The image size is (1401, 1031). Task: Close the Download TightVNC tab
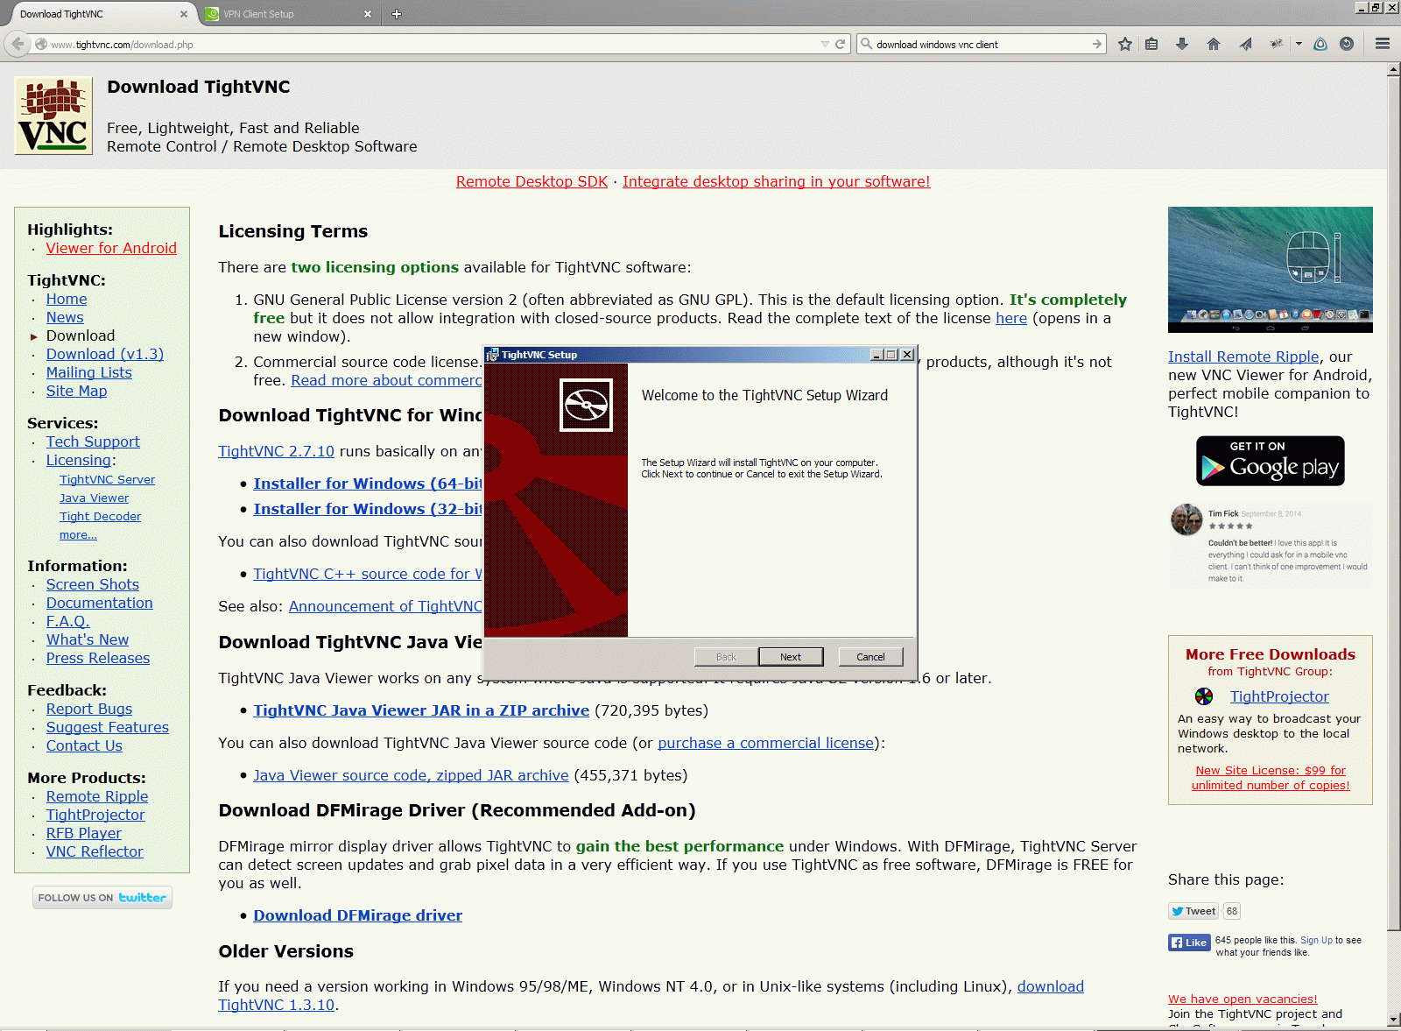[184, 14]
